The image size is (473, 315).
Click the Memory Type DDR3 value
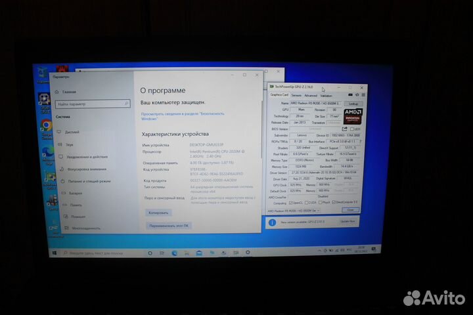[304, 160]
